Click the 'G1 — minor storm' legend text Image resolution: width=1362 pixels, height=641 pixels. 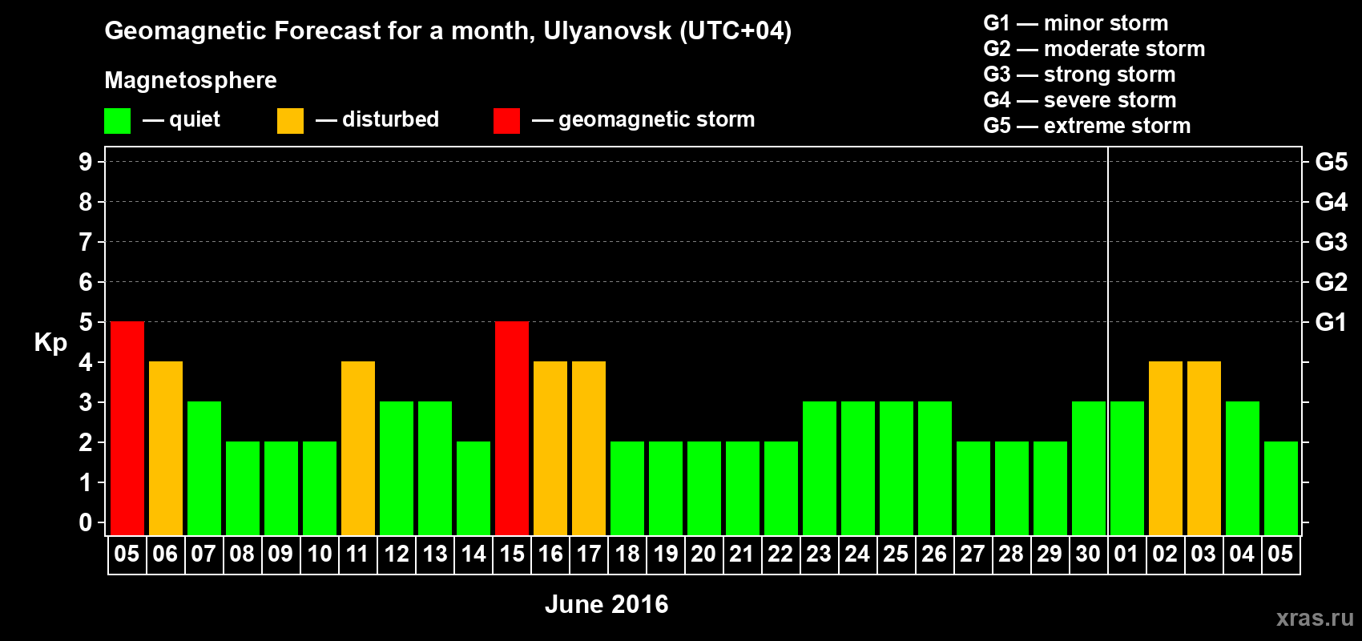[1076, 23]
